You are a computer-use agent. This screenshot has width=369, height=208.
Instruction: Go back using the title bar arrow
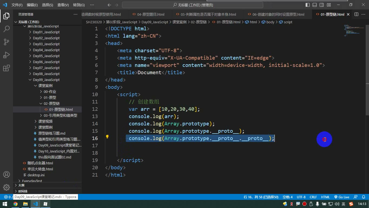click(x=109, y=5)
